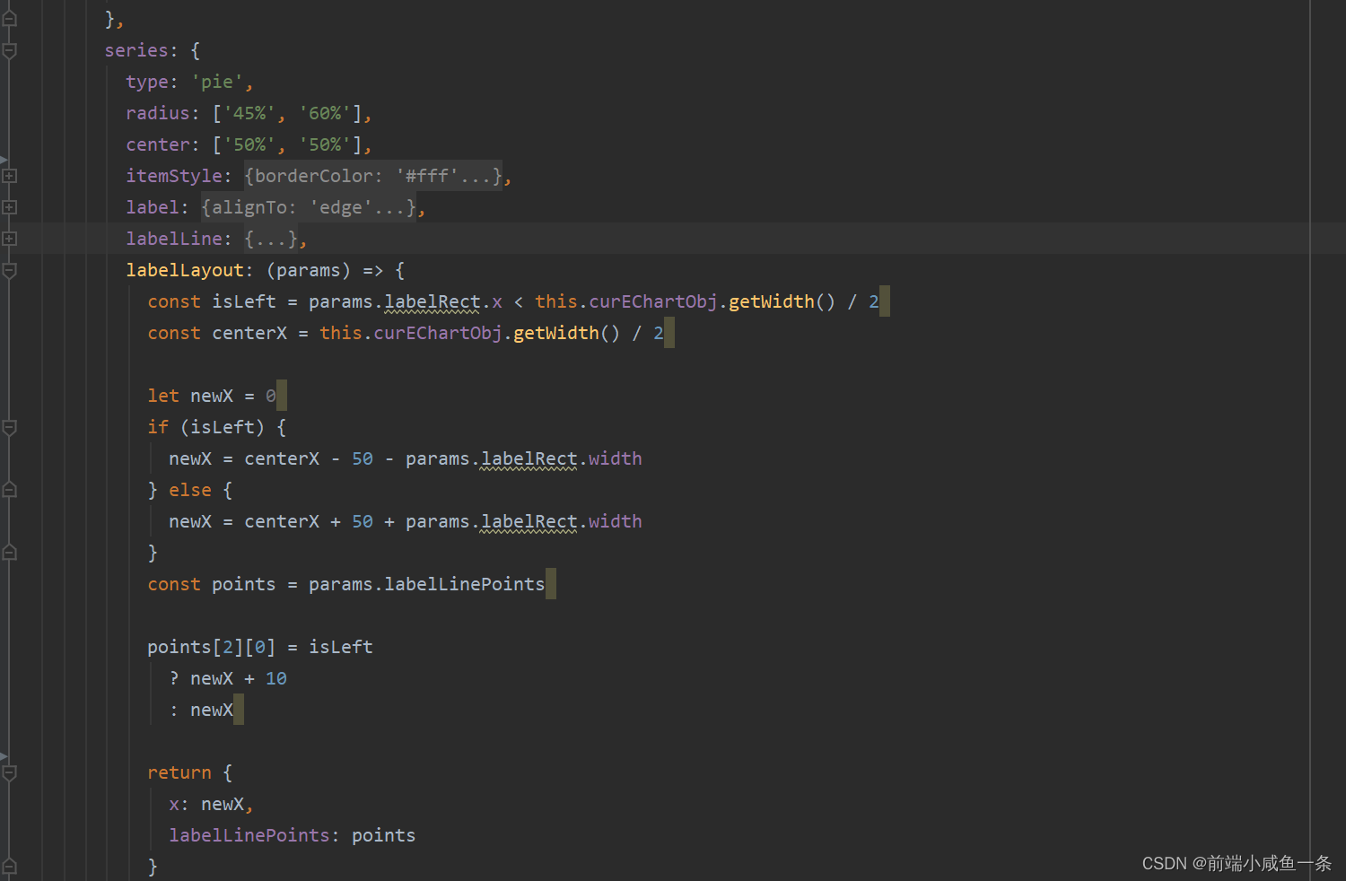Click the 'else' keyword
This screenshot has height=881, width=1346.
coord(190,490)
